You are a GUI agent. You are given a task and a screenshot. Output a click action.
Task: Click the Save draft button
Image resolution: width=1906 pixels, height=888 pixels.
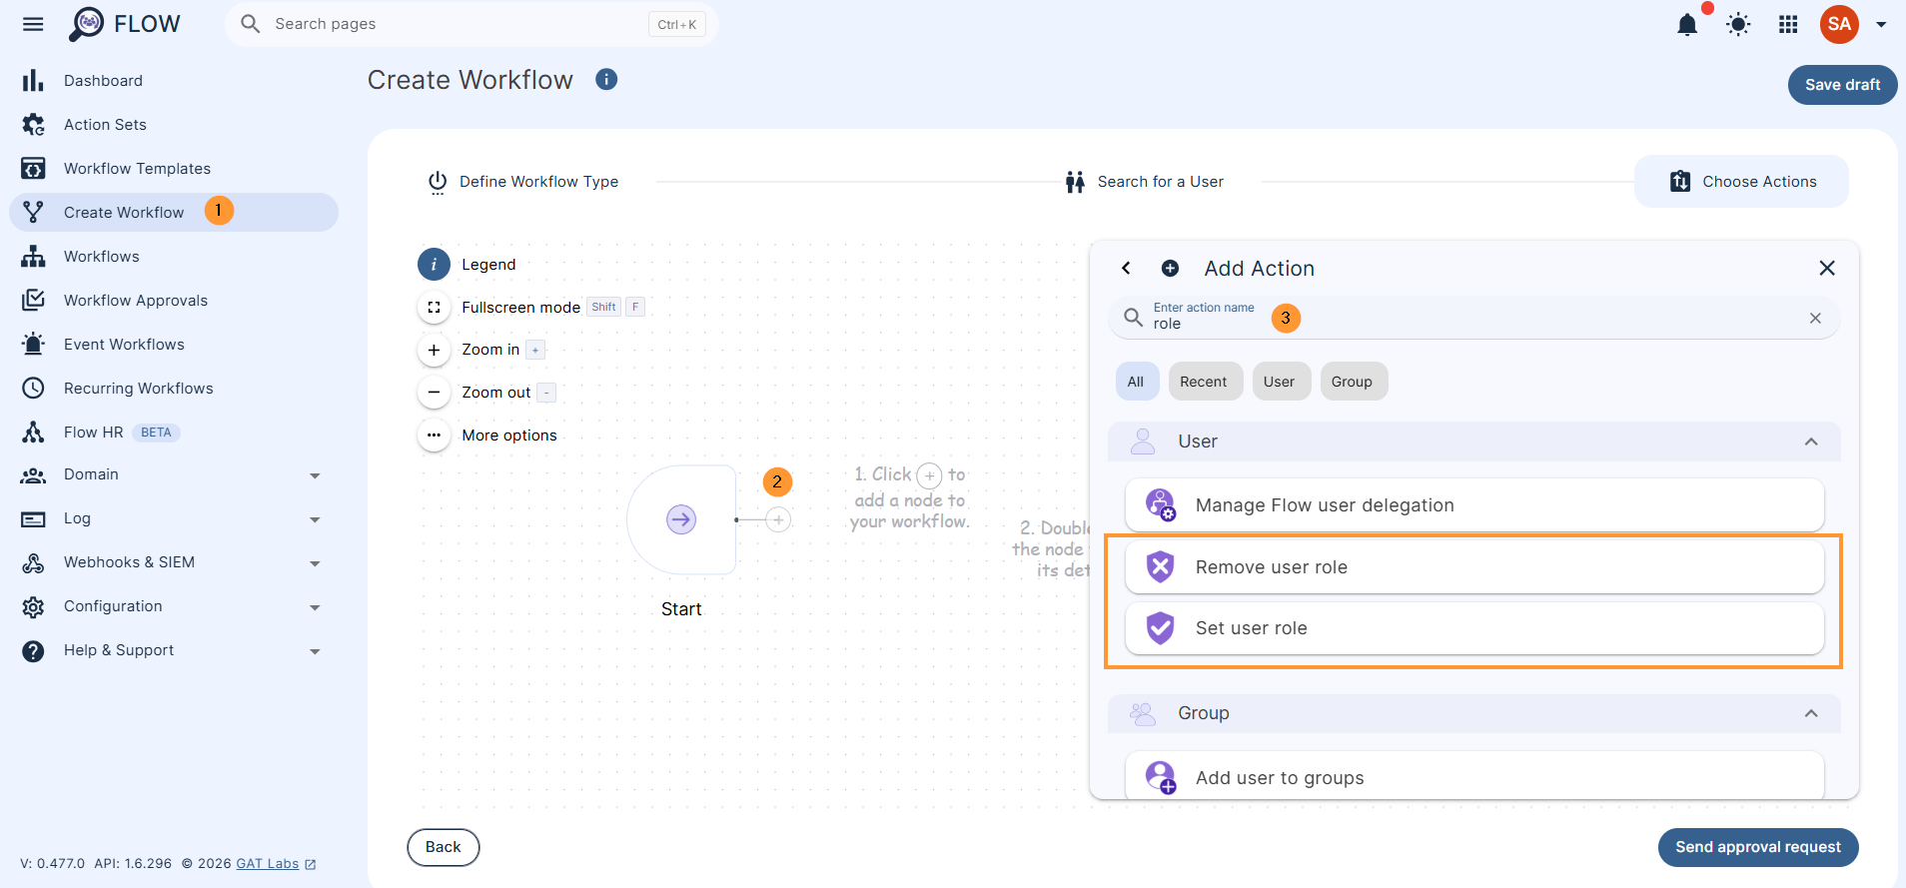click(x=1842, y=85)
